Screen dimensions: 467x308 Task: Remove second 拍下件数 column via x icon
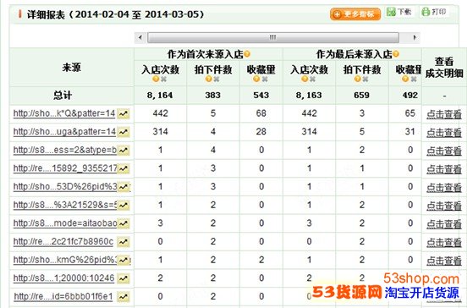point(365,80)
